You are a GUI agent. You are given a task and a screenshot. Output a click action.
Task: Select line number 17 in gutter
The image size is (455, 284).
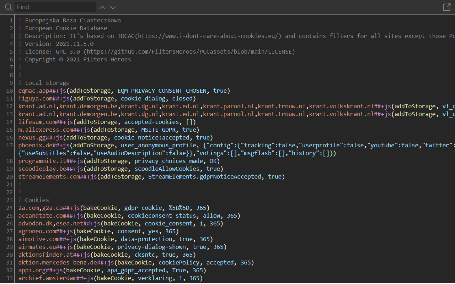click(x=10, y=145)
